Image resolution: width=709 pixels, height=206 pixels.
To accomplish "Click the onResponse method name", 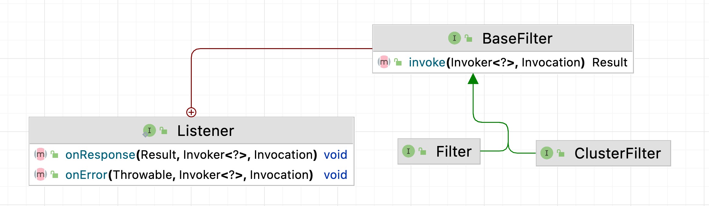I will pos(100,155).
